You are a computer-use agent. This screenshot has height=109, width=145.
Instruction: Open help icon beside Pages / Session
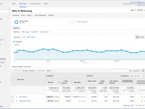105,83
